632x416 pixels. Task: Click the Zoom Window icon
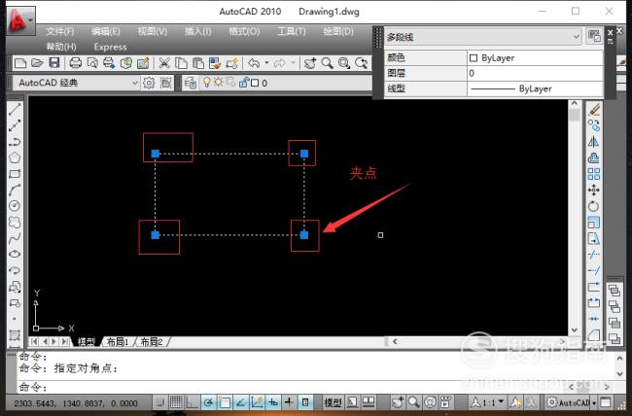(x=344, y=63)
